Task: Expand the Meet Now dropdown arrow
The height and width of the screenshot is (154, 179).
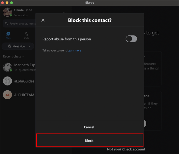Action: [x=29, y=46]
